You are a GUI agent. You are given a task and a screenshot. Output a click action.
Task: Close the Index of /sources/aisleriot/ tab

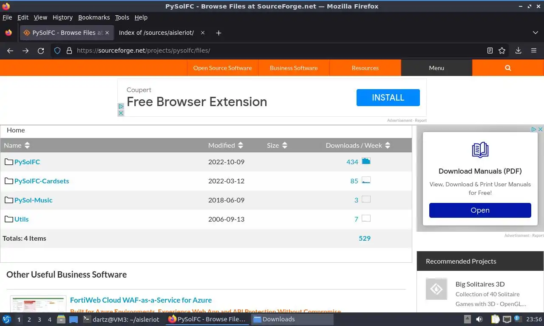[203, 33]
